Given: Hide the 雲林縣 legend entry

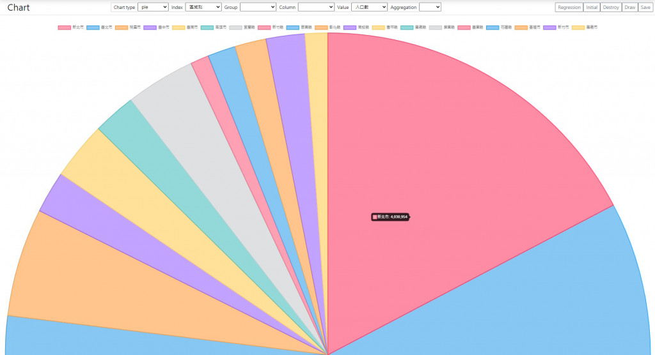Looking at the screenshot, I should (384, 27).
